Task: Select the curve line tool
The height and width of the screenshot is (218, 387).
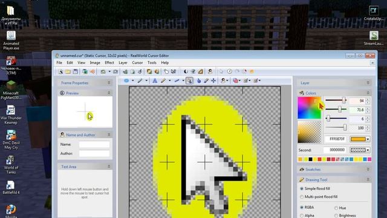Action: tap(140, 81)
